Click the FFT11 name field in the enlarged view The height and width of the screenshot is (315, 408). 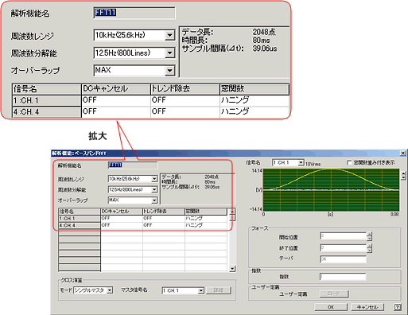pos(134,13)
